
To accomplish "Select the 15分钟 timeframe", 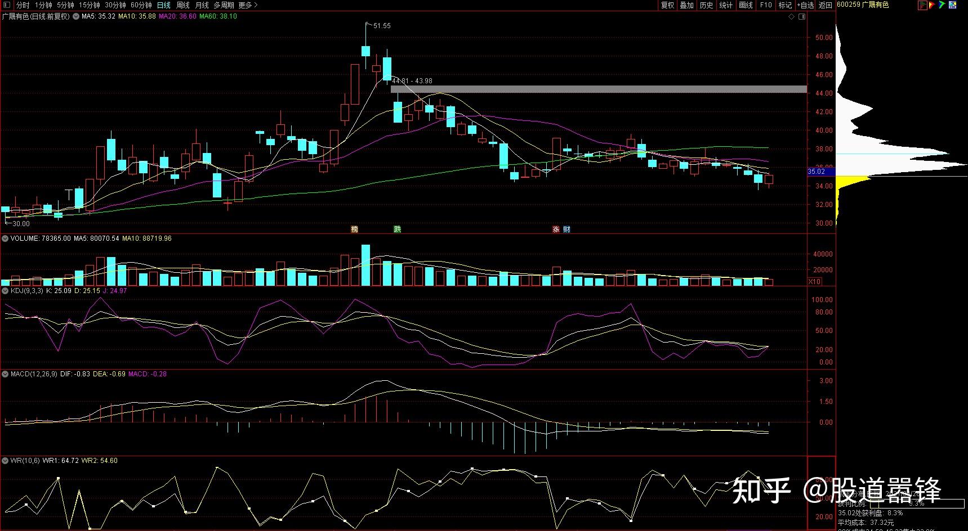I will 90,5.
